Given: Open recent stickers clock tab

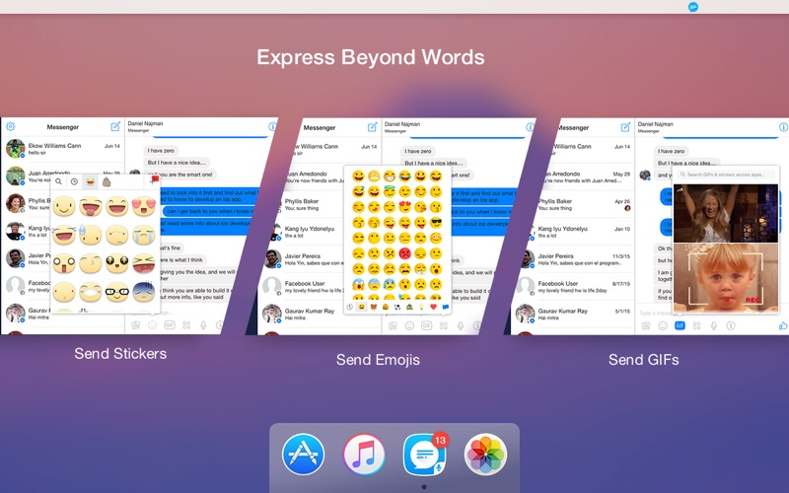Looking at the screenshot, I should (74, 181).
